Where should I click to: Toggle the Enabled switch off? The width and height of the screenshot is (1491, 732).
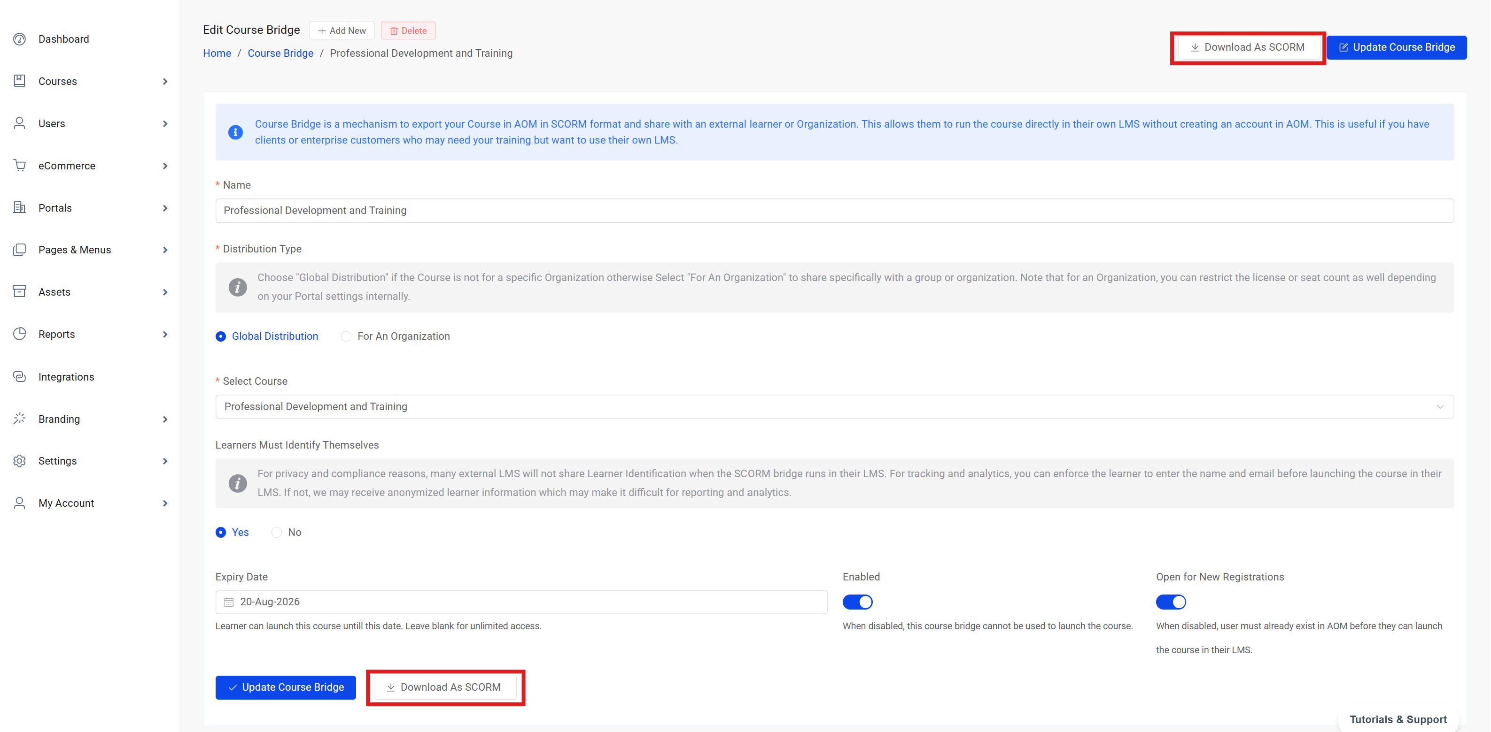point(857,602)
